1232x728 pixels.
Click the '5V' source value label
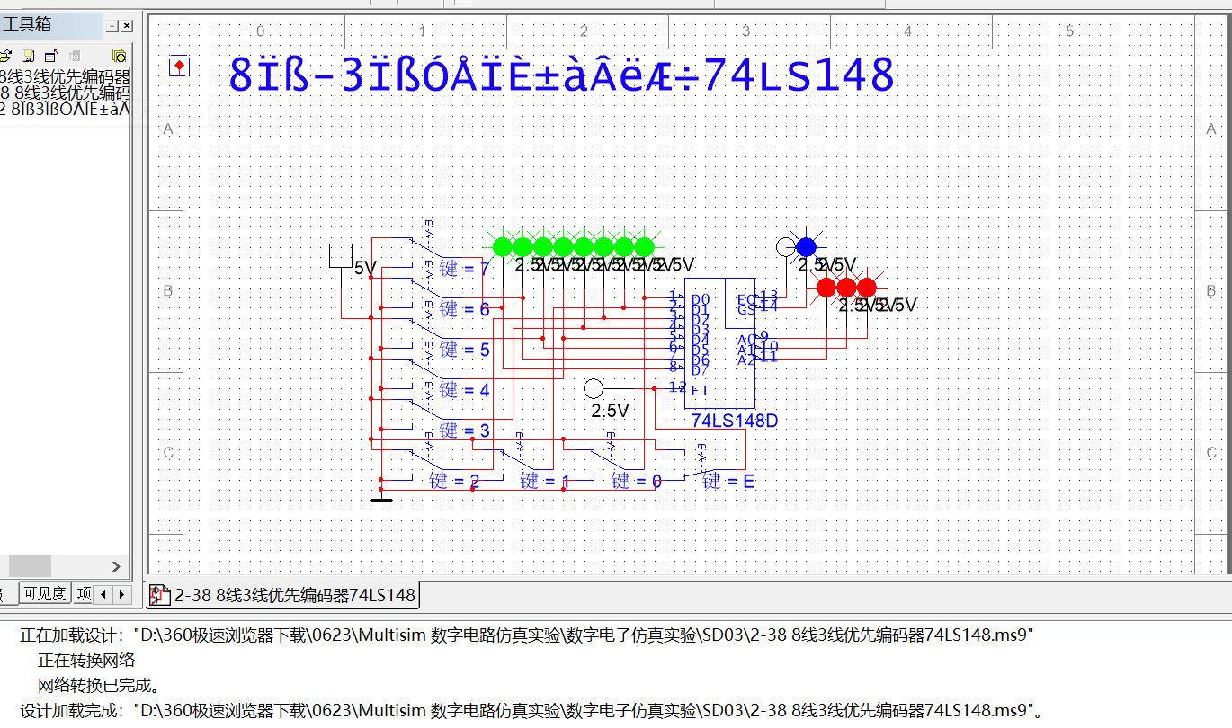click(365, 268)
